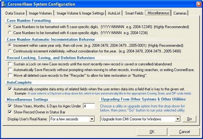Click the Display User's Real Name label
This screenshot has height=139, width=203.
27,119
